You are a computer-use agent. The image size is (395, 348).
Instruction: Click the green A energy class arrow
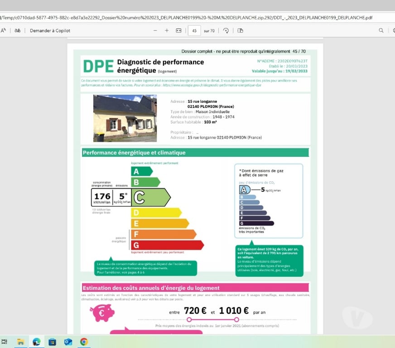[142, 171]
